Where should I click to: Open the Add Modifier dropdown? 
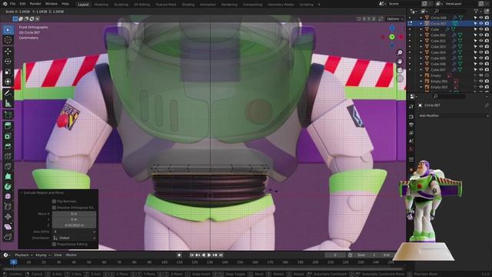tap(454, 116)
